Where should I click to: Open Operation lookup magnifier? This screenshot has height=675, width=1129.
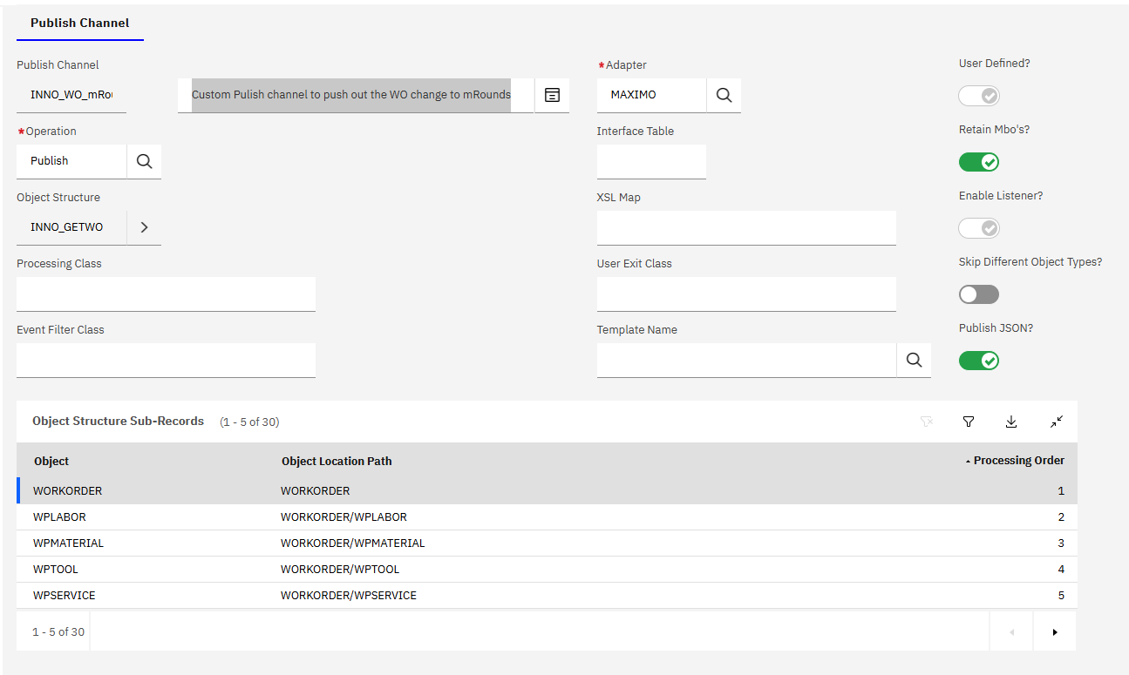pyautogui.click(x=145, y=161)
